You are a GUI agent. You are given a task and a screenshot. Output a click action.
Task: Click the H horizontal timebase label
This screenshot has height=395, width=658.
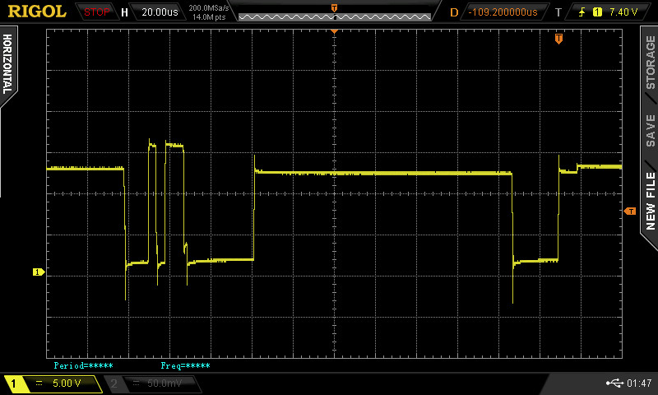[x=124, y=12]
